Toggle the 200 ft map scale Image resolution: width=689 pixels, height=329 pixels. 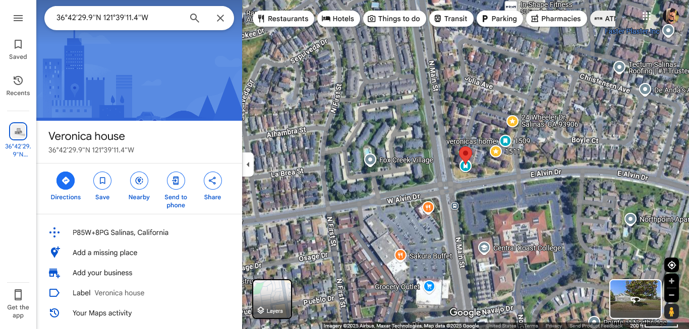point(654,326)
